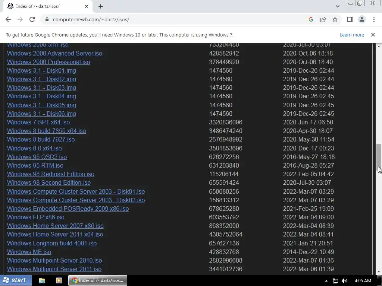
Task: Select the Index of /~dartz/isos/ tab
Action: pos(47,6)
